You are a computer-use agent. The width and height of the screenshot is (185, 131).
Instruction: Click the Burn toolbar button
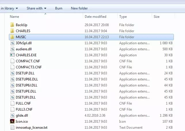[59, 8]
